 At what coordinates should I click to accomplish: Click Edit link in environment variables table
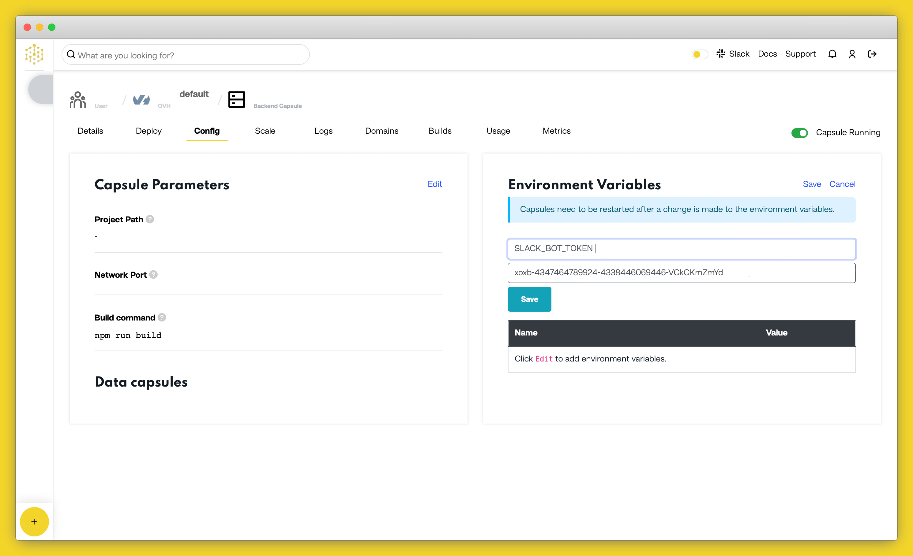coord(544,358)
